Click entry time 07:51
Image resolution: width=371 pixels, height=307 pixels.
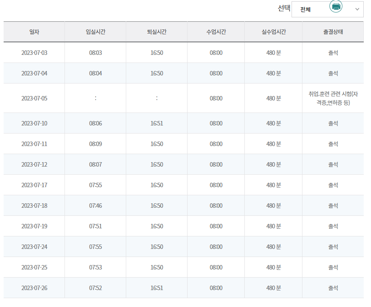pyautogui.click(x=95, y=226)
